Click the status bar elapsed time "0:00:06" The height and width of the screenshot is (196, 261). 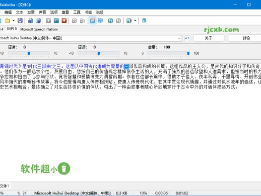(161, 193)
